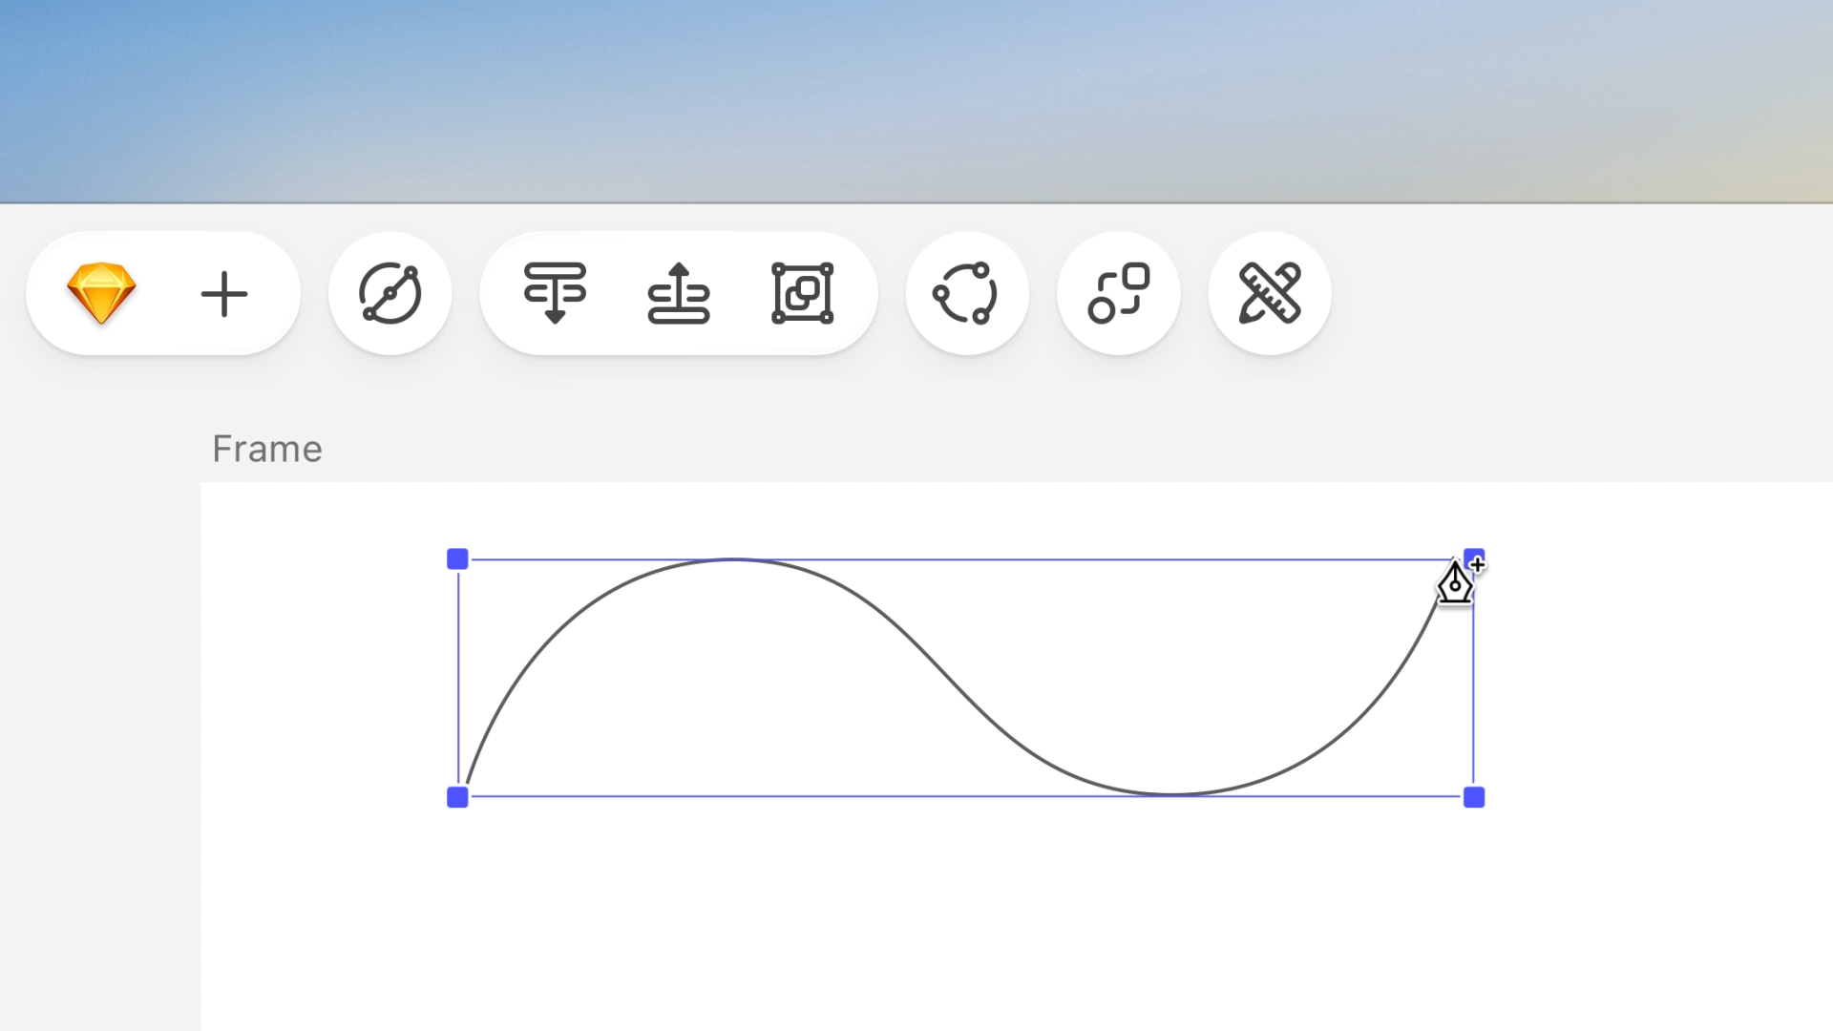Click the circular three-node path icon
The height and width of the screenshot is (1031, 1833).
[x=966, y=293]
